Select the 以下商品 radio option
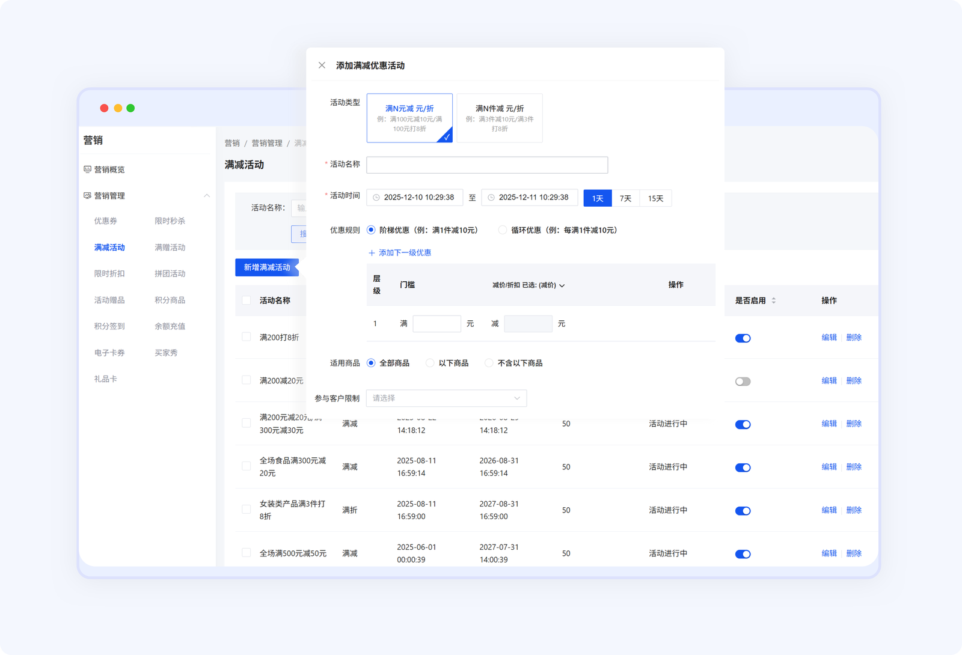This screenshot has width=962, height=655. pyautogui.click(x=430, y=363)
